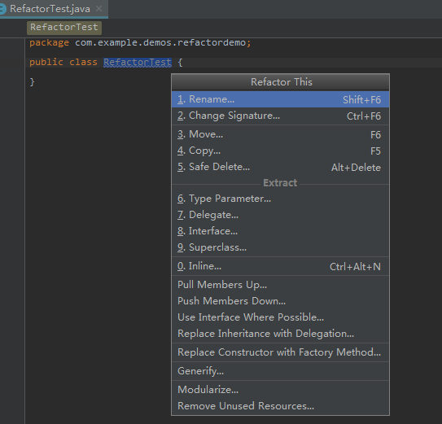Viewport: 442px width, 424px height.
Task: Choose Remove Unused Resources
Action: (280, 406)
